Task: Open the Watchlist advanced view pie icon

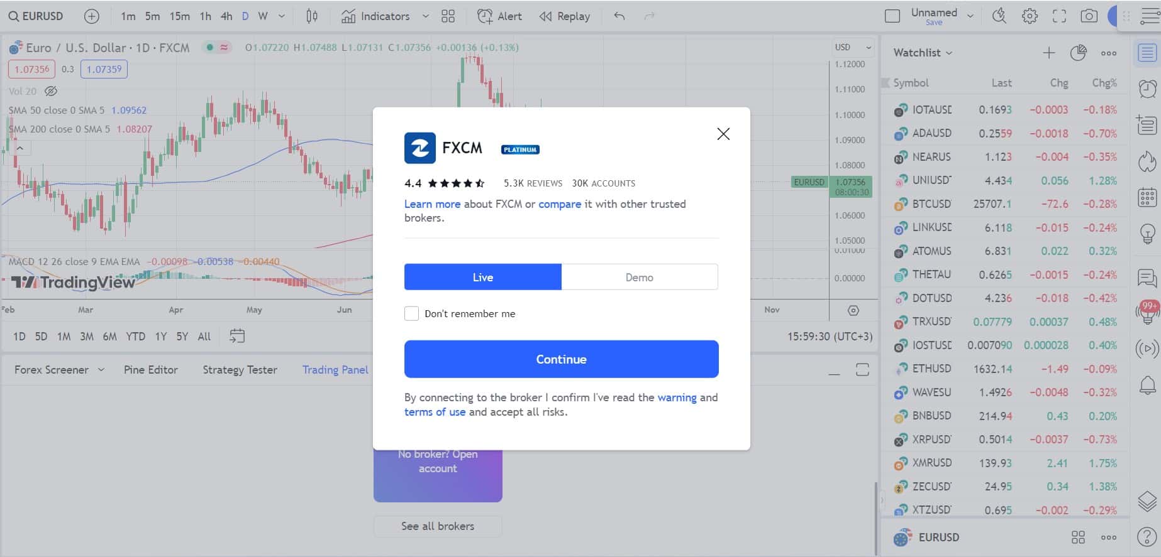Action: point(1078,53)
